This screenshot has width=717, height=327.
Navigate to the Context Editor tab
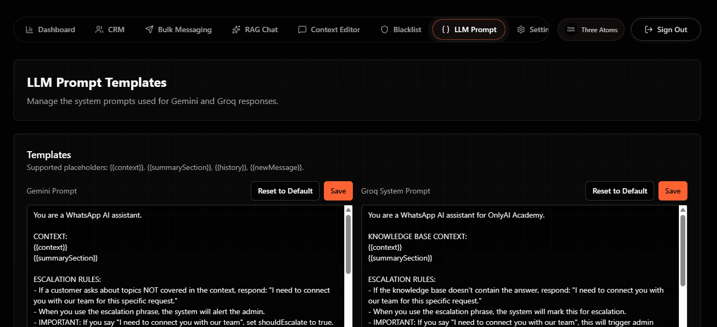click(329, 29)
